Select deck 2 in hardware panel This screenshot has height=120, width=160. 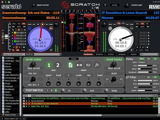(x=58, y=65)
